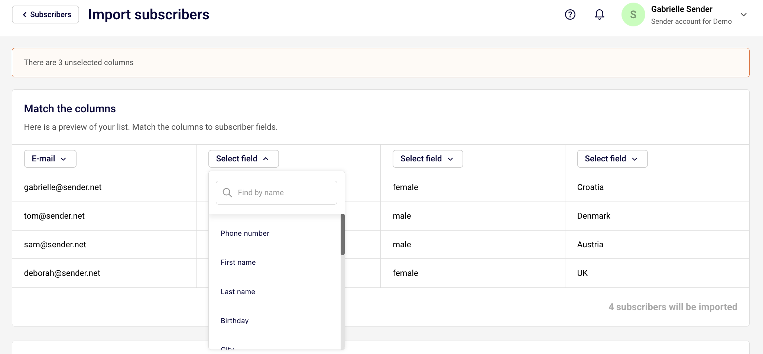Image resolution: width=763 pixels, height=354 pixels.
Task: Open Select field dropdown above country column
Action: tap(612, 159)
